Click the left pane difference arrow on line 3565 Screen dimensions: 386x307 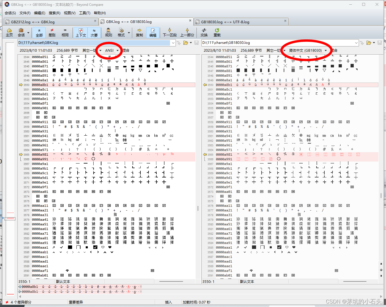pos(21,155)
